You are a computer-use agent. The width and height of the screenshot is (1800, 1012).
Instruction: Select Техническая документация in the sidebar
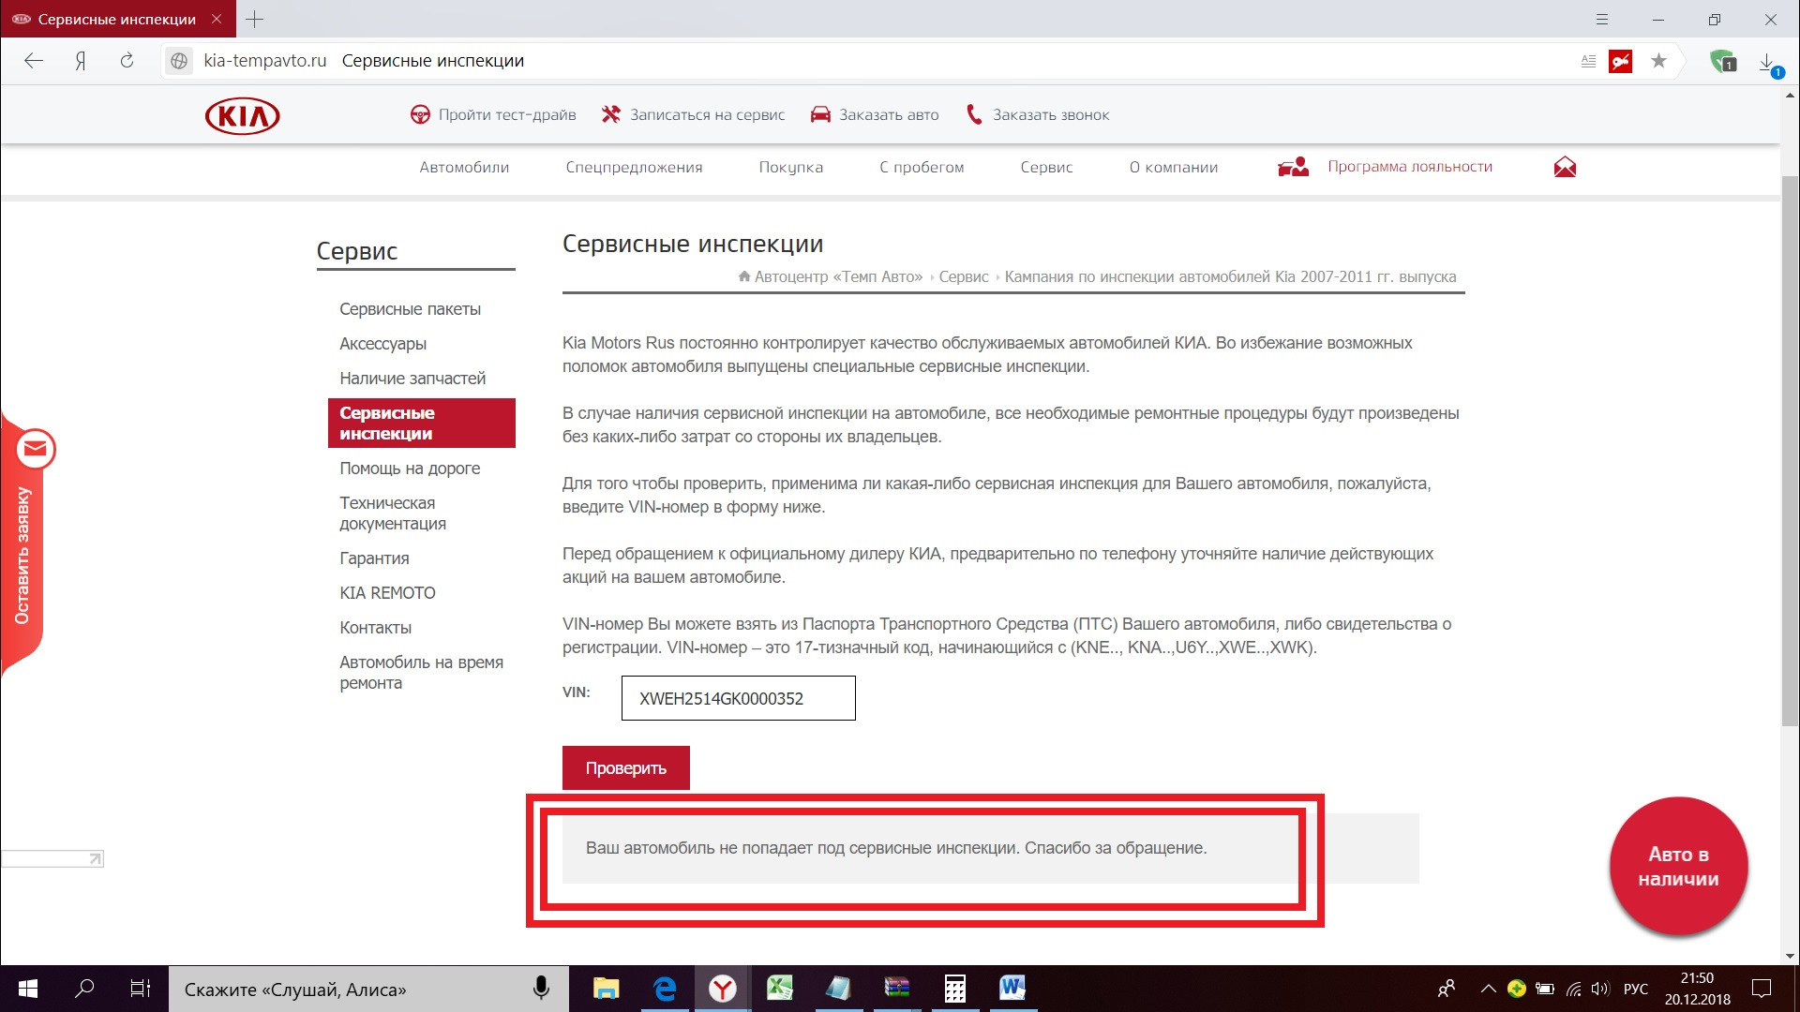point(393,513)
